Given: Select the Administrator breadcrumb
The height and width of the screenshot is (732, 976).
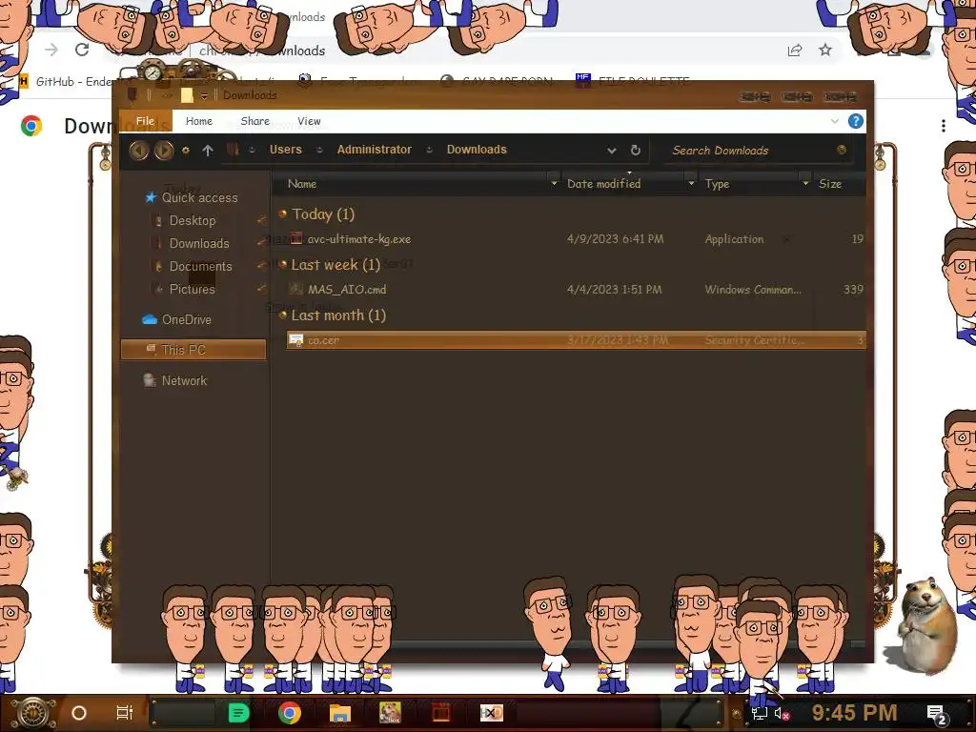Looking at the screenshot, I should point(374,150).
